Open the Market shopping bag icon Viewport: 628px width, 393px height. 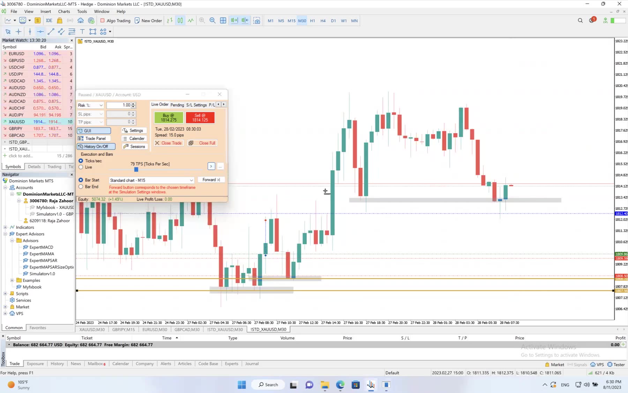60,21
